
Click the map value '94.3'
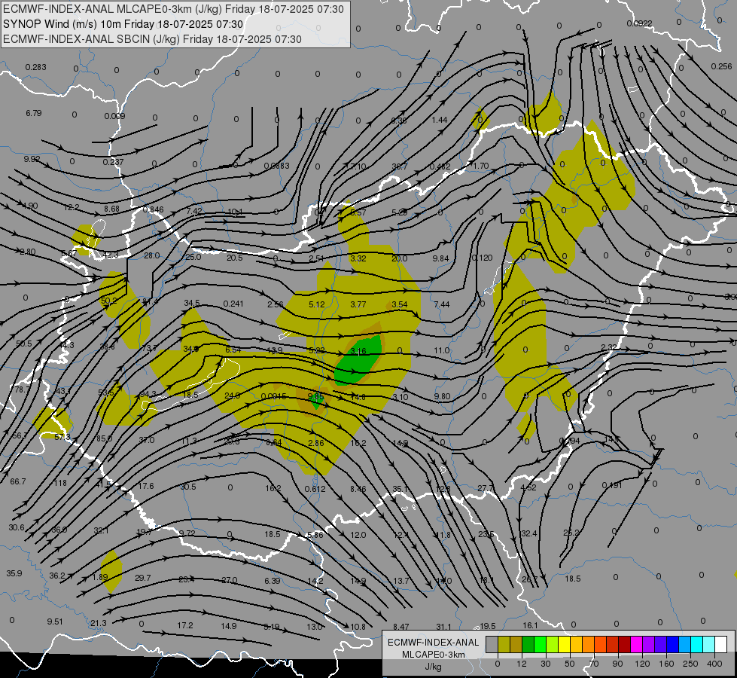(x=148, y=394)
